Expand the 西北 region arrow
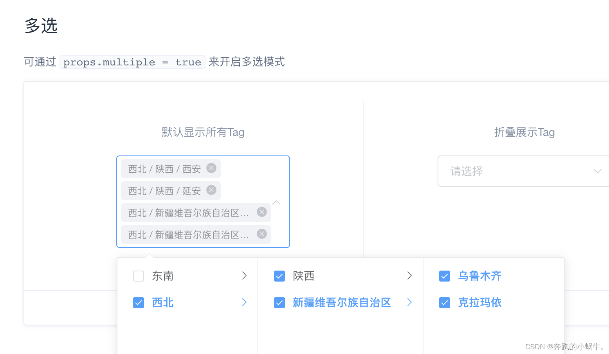This screenshot has width=609, height=354. point(244,302)
